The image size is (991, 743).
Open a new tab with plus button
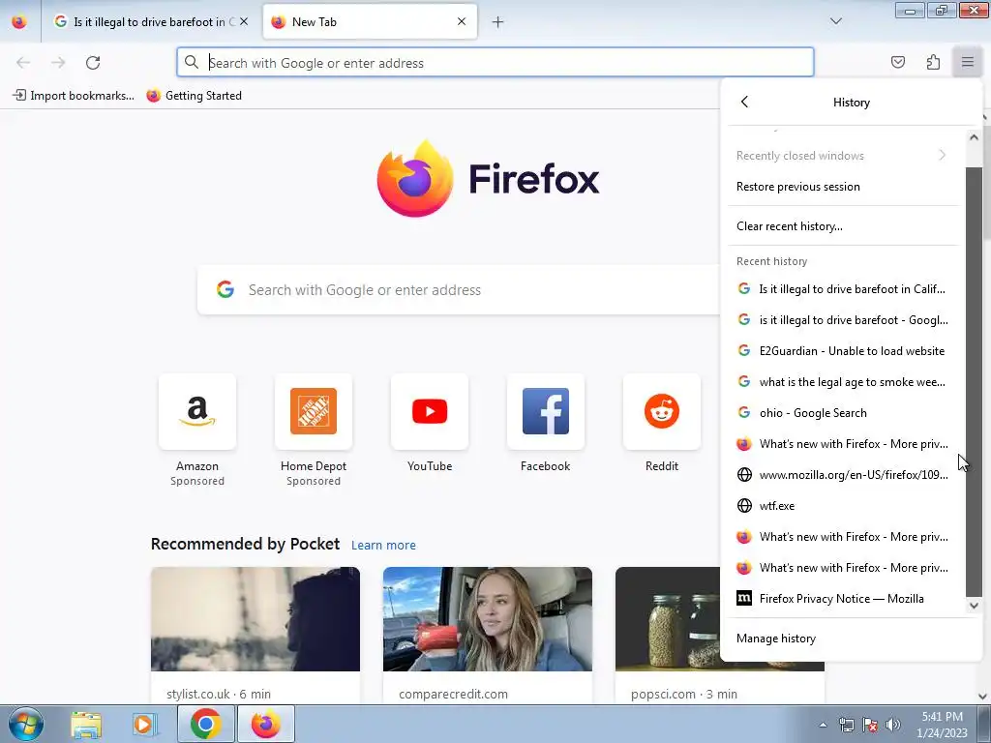(x=498, y=22)
